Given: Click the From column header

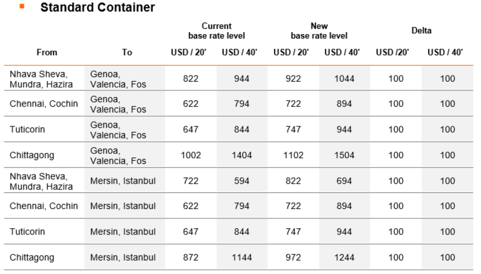Looking at the screenshot, I should pyautogui.click(x=47, y=52).
